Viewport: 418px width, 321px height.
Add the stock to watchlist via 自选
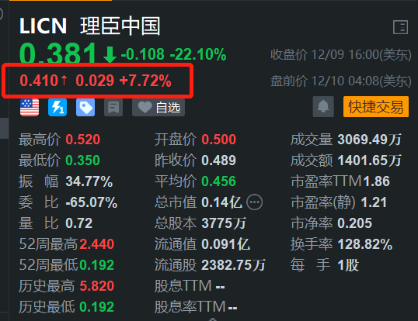click(158, 108)
